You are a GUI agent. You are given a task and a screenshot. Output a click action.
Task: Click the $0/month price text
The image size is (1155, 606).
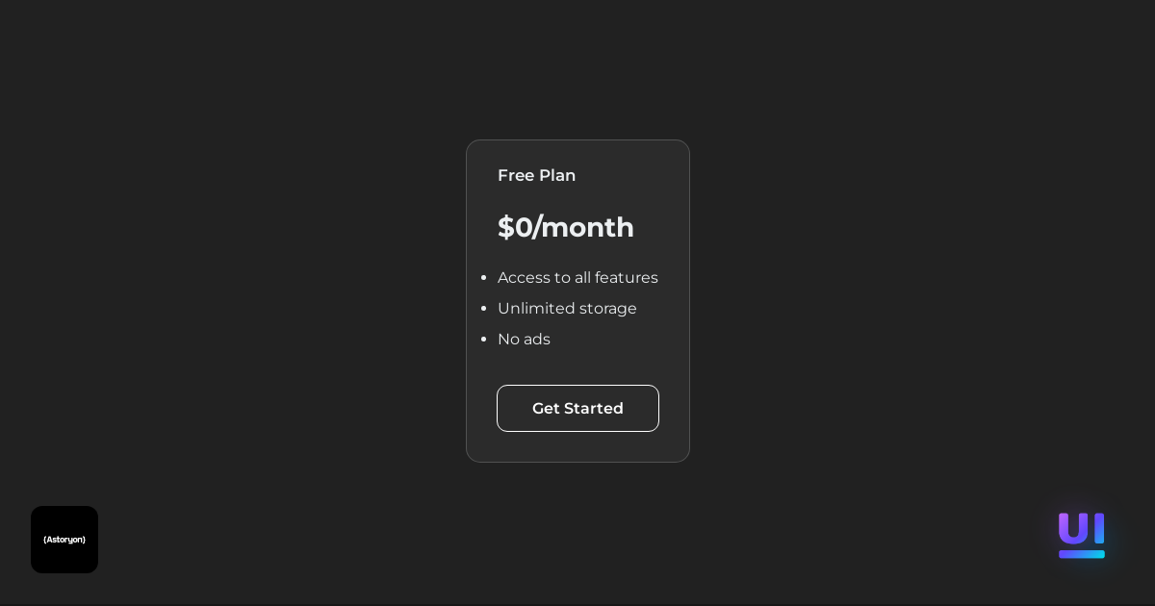[x=566, y=227]
